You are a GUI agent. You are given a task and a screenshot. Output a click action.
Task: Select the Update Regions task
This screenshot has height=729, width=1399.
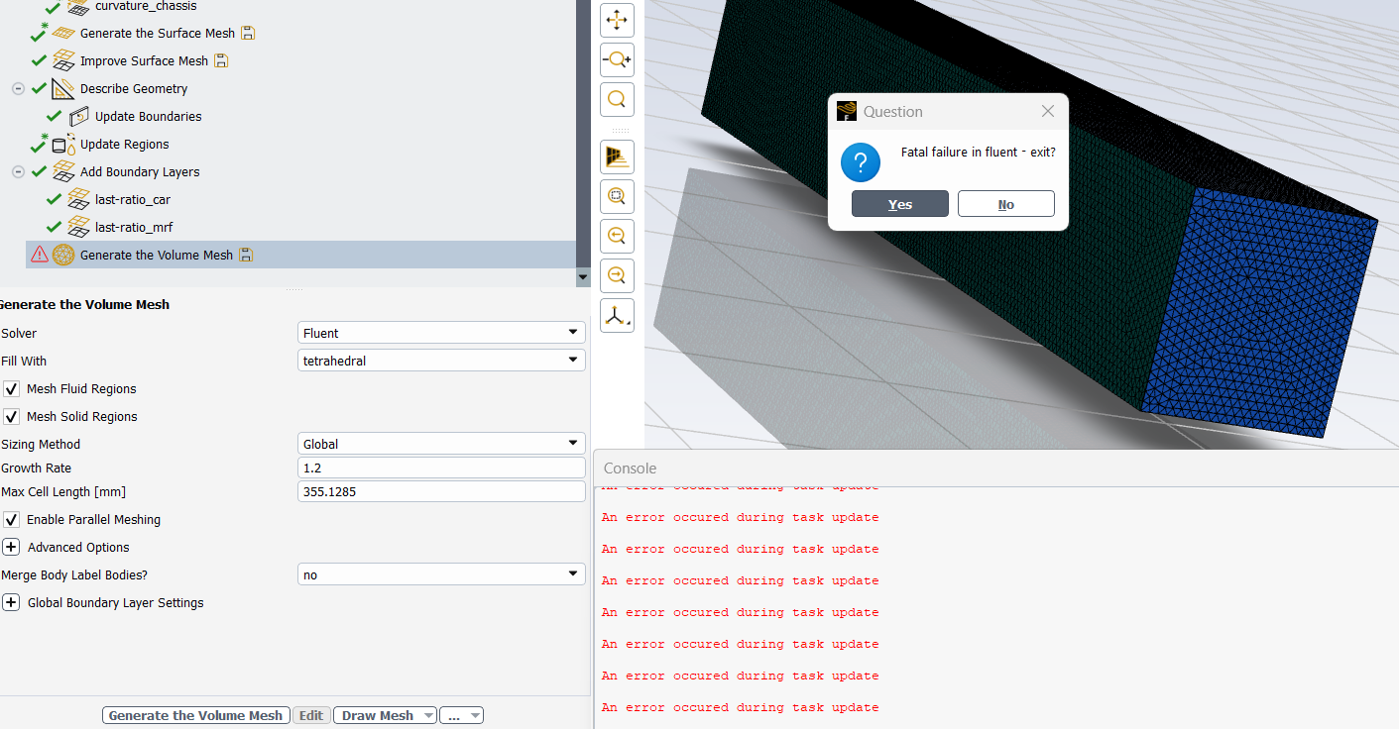point(124,144)
